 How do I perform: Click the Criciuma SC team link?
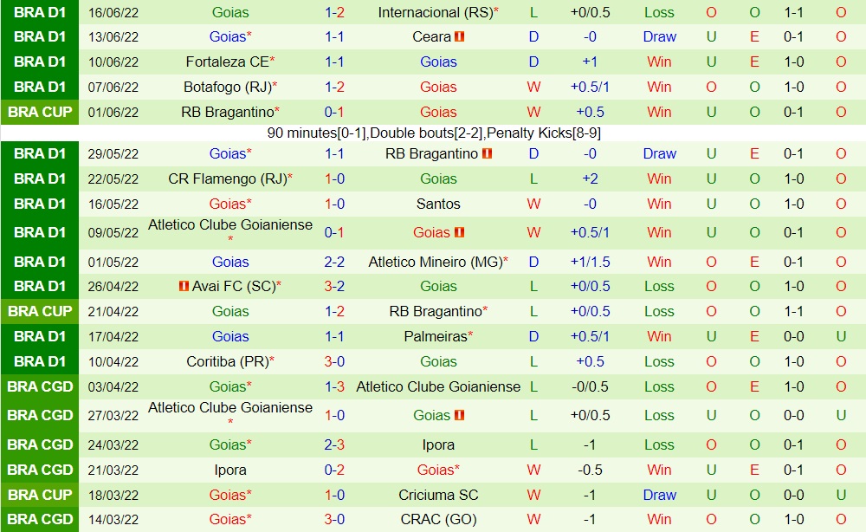coord(438,495)
